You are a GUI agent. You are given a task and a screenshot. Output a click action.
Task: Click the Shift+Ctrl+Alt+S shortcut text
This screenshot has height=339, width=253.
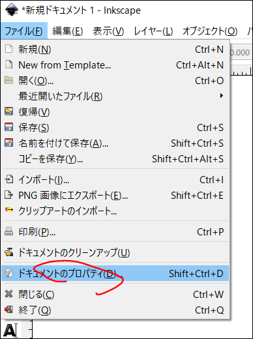[188, 159]
